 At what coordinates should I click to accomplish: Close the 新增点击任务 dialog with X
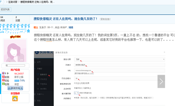click(x=164, y=52)
